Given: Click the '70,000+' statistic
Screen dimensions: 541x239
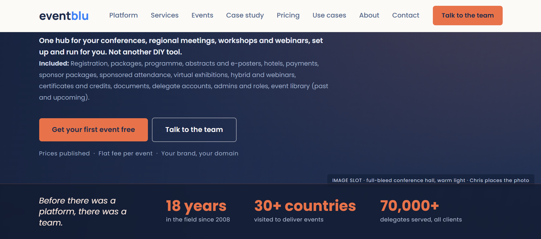Looking at the screenshot, I should click(409, 206).
